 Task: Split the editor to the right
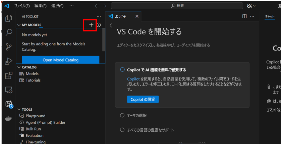pos(244,16)
